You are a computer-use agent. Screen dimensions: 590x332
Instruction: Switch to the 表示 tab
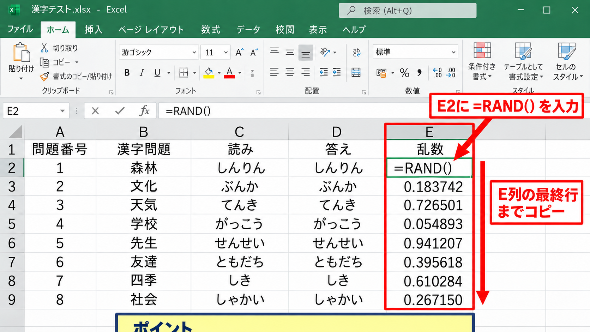tap(318, 30)
